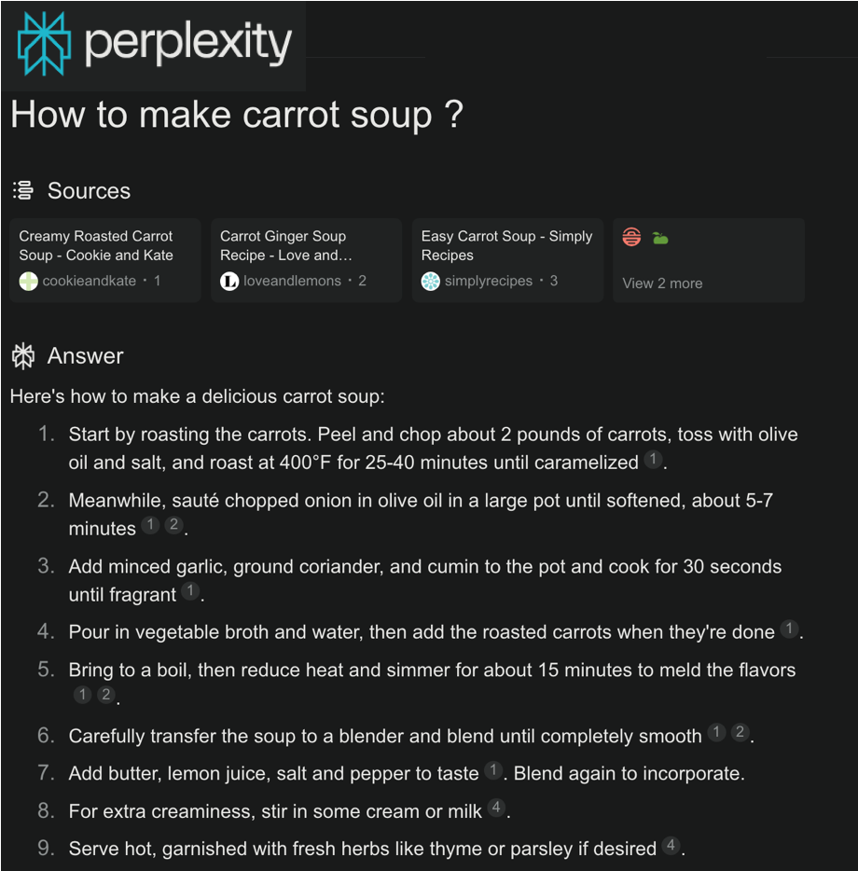Expand View 2 more sources

[x=662, y=283]
